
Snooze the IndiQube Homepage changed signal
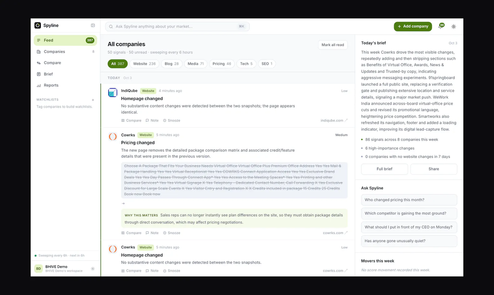(172, 121)
